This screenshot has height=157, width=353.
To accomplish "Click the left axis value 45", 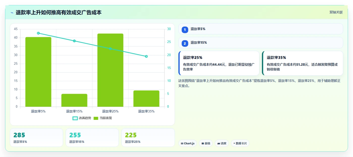I will point(16,29).
